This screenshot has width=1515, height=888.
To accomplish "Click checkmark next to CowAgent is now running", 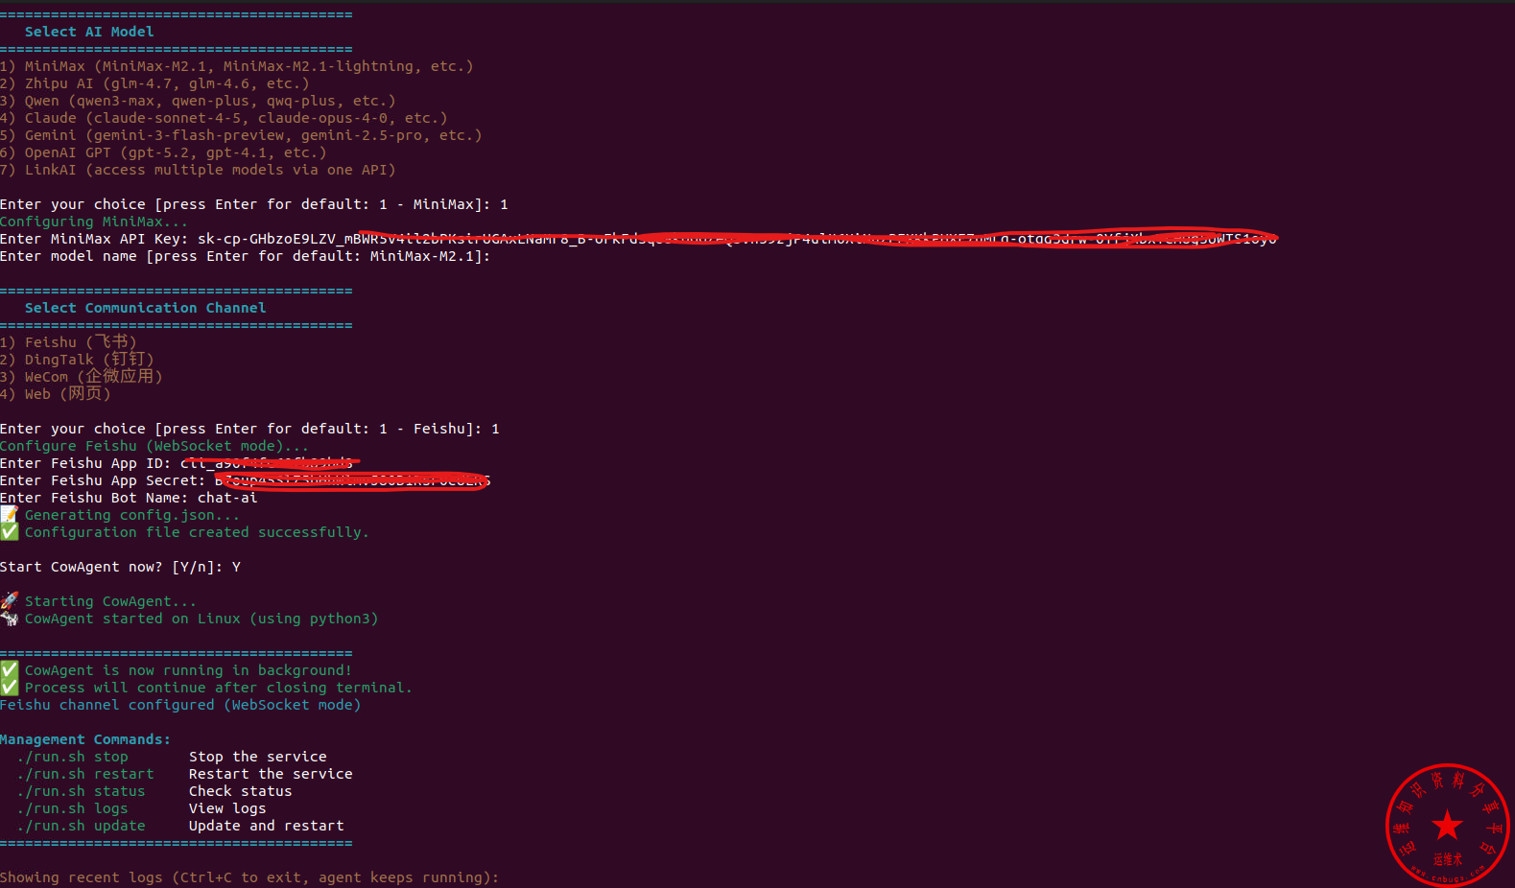I will (x=10, y=670).
